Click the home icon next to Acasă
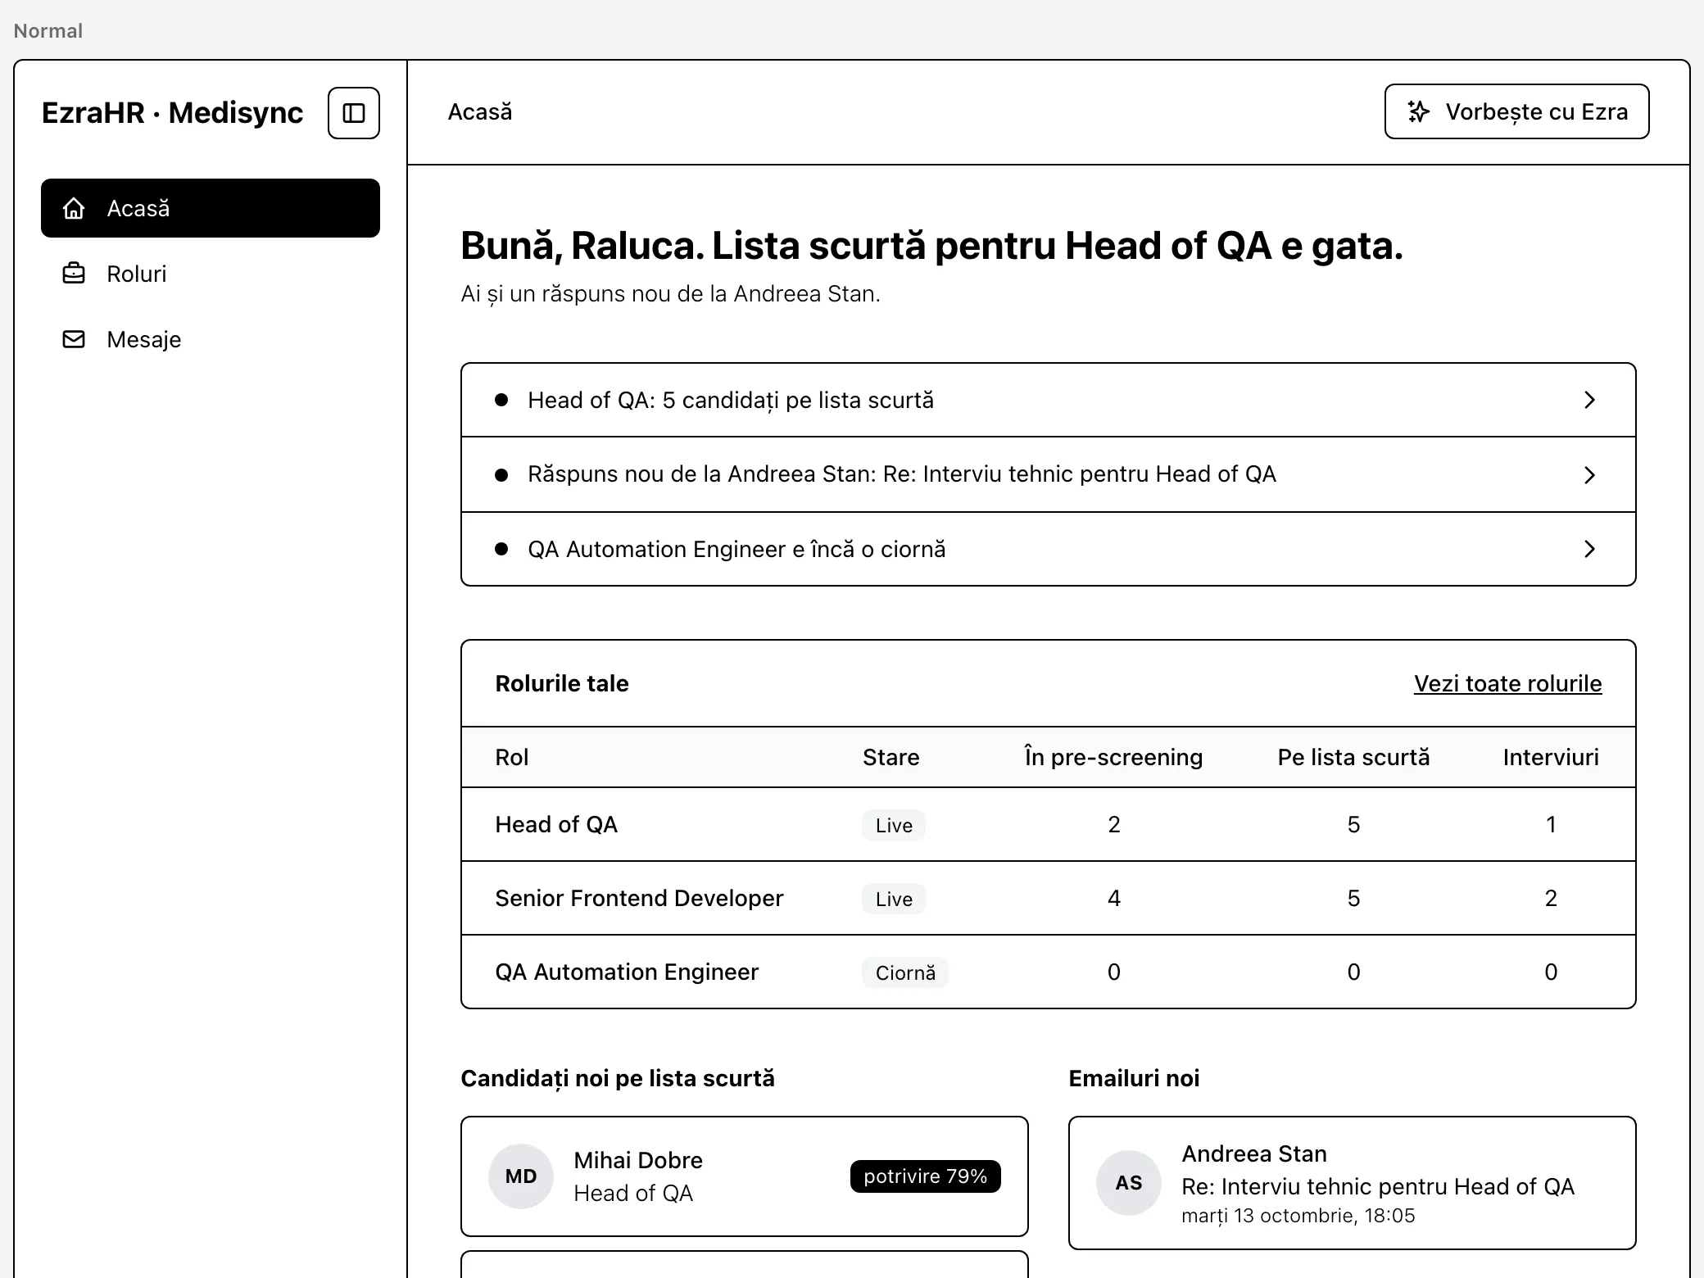 pyautogui.click(x=74, y=208)
